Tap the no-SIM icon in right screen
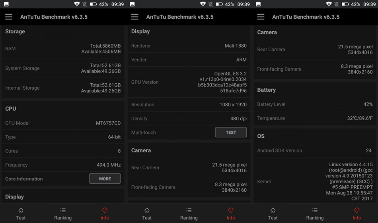 [337, 4]
